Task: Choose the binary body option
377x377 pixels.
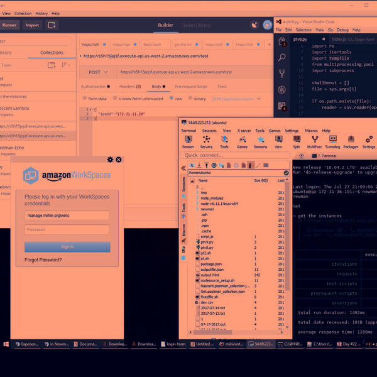Action: (x=190, y=99)
